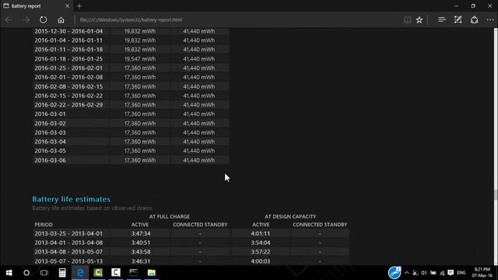Viewport: 498px width, 280px height.
Task: Add page to favorites star
Action: [x=419, y=19]
